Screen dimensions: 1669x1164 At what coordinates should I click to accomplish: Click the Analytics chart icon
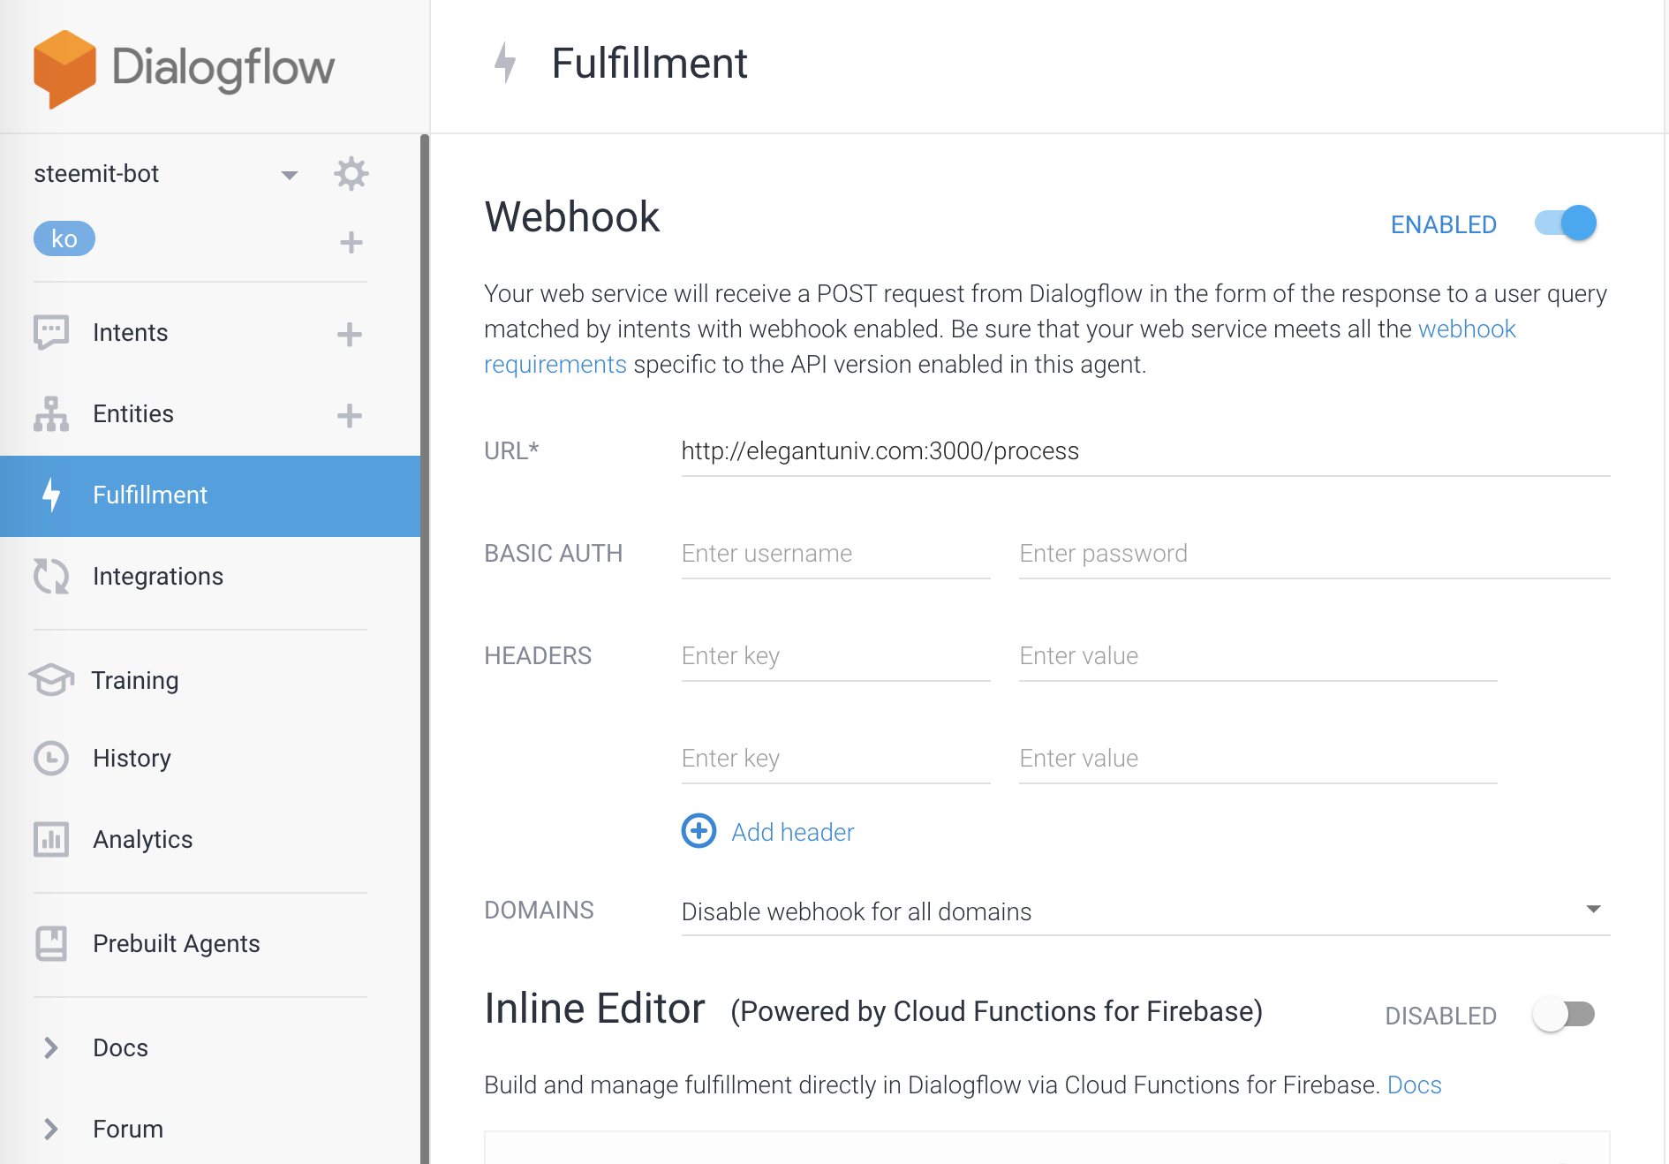[51, 839]
